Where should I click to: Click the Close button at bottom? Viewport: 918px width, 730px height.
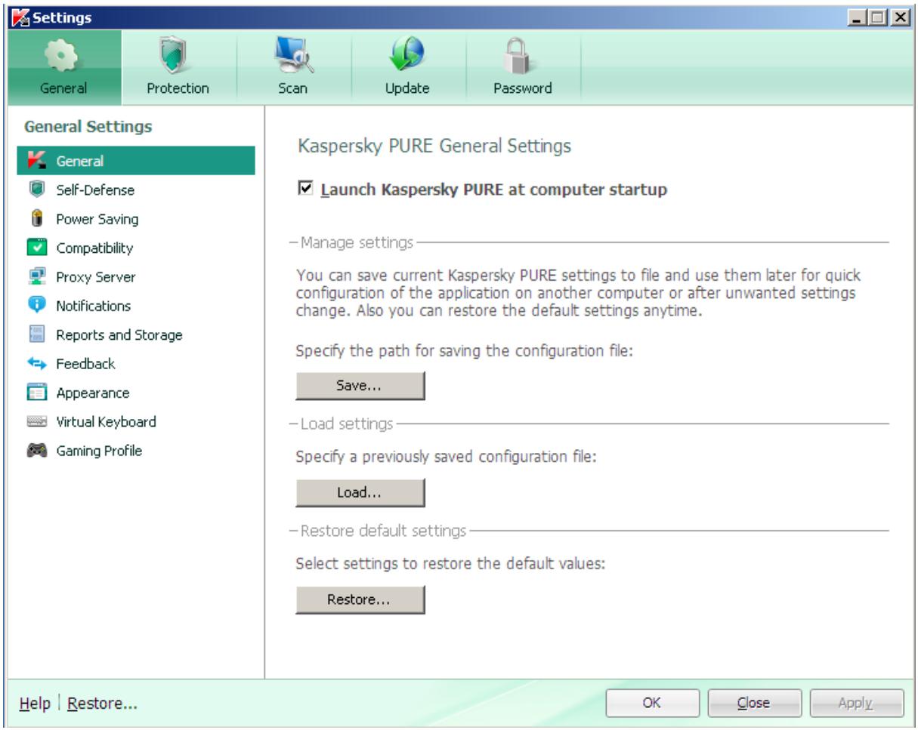click(x=753, y=703)
